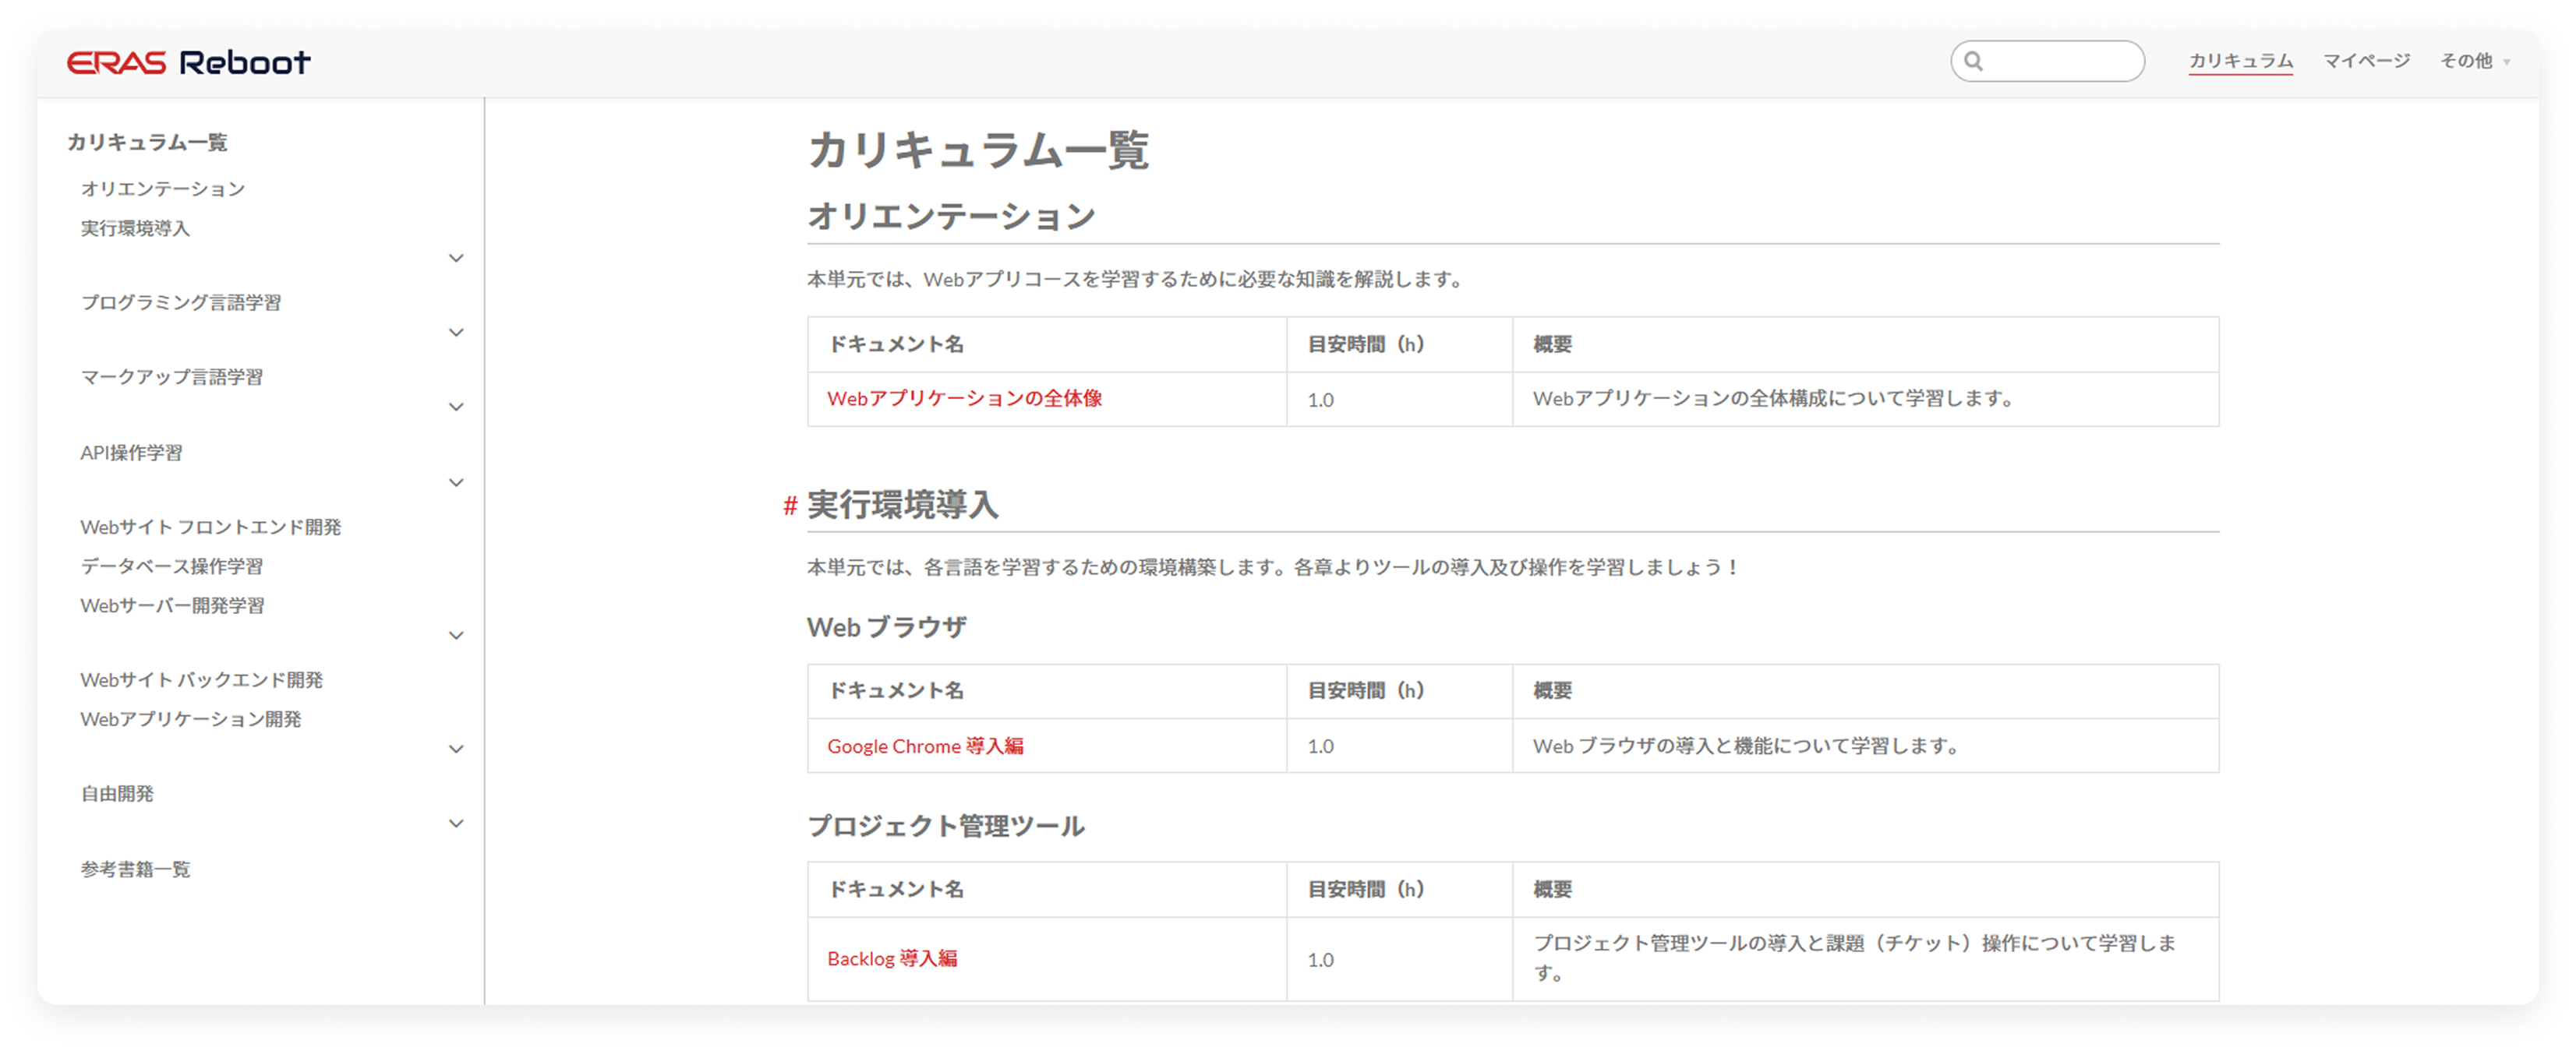Expand the chevron below 実行環境導入 in sidebar
This screenshot has width=2576, height=1051.
pyautogui.click(x=456, y=258)
